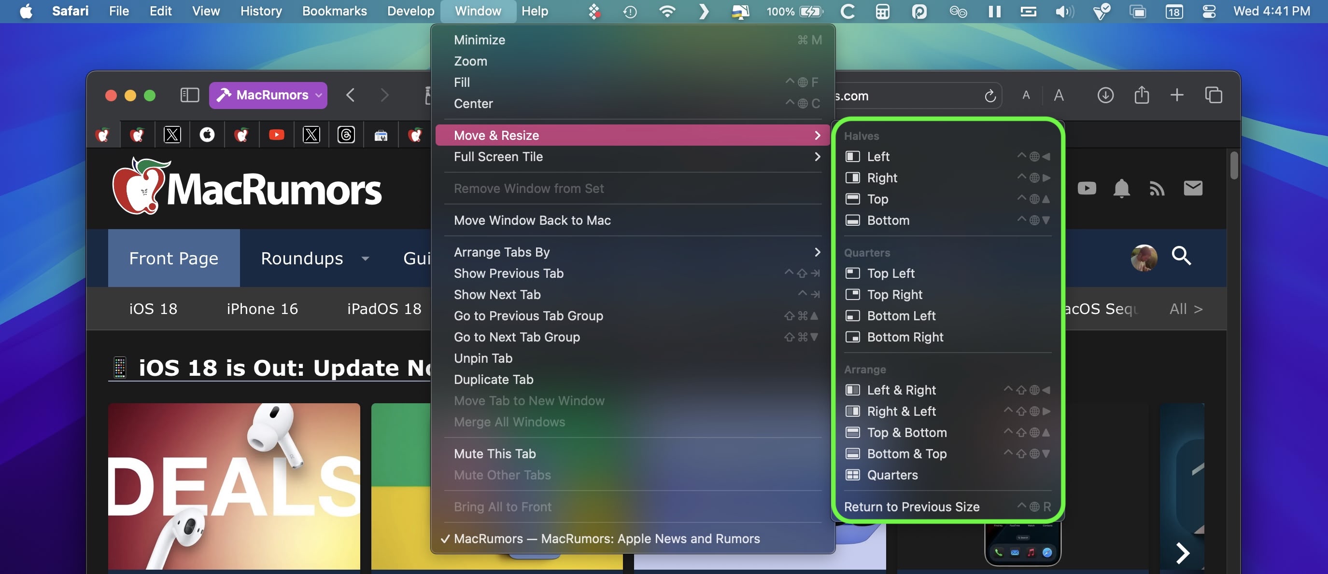Viewport: 1328px width, 574px height.
Task: Open the iOS 18 is Out headline
Action: (x=269, y=368)
